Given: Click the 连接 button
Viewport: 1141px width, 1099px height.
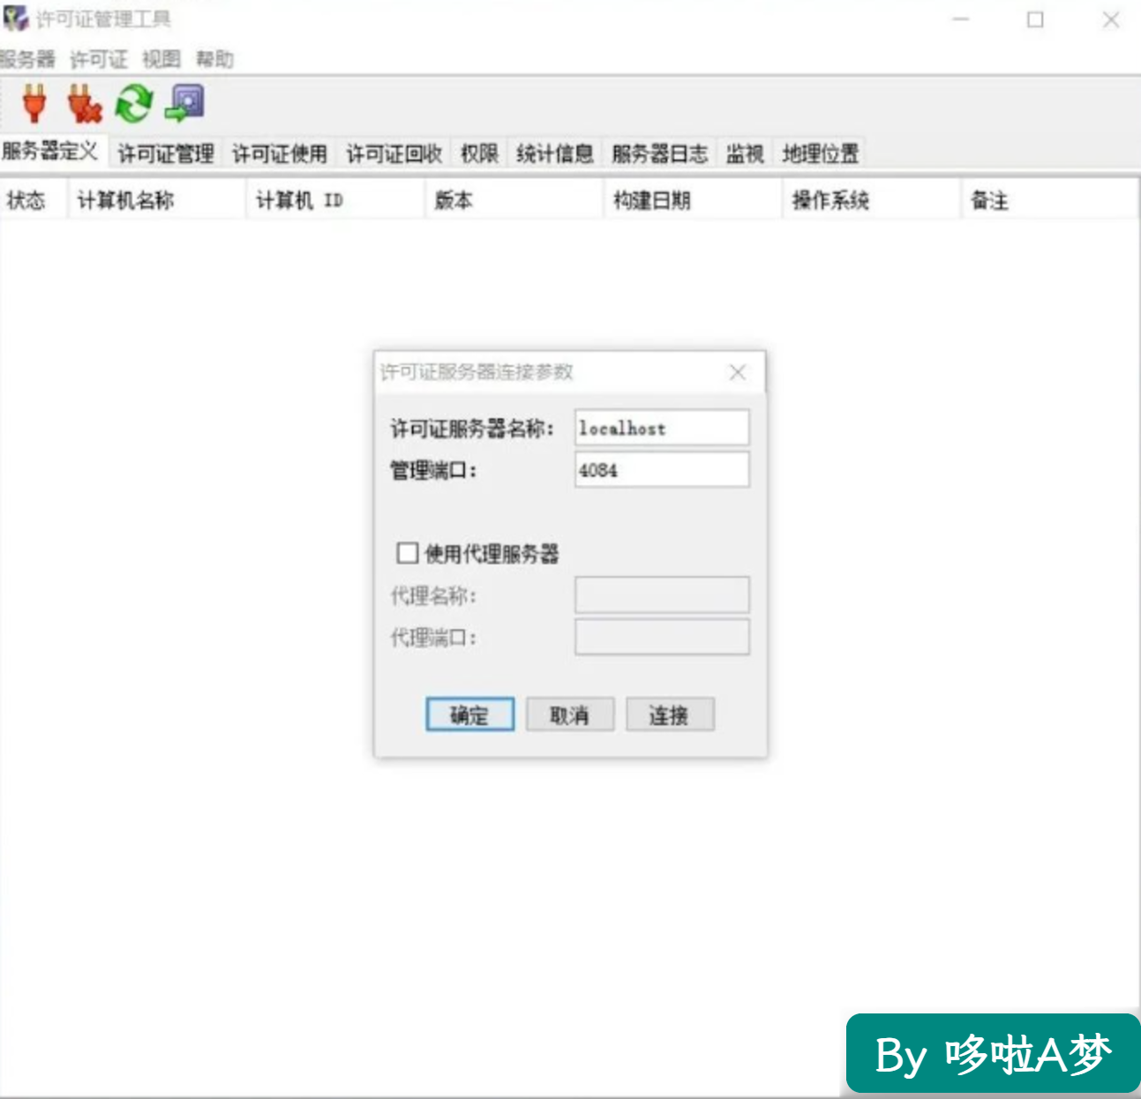Looking at the screenshot, I should point(670,714).
